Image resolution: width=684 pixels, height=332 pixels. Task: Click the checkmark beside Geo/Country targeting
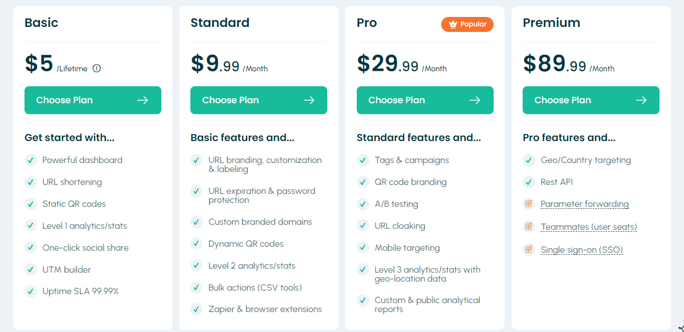(x=529, y=160)
